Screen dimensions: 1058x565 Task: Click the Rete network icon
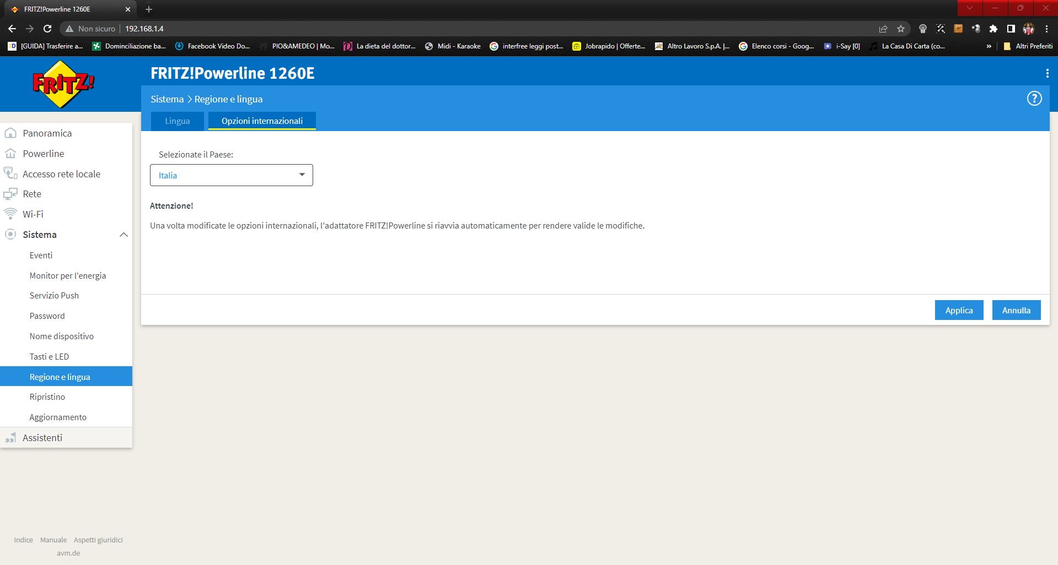pyautogui.click(x=10, y=194)
